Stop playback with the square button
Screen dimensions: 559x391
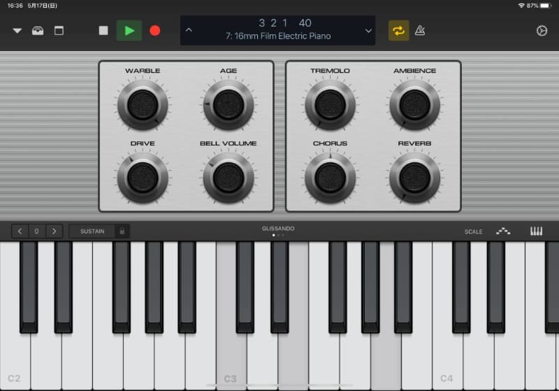point(103,31)
